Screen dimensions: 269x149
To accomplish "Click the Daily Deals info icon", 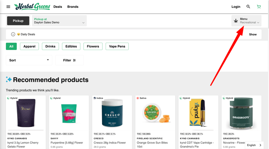I will pyautogui.click(x=13, y=34).
